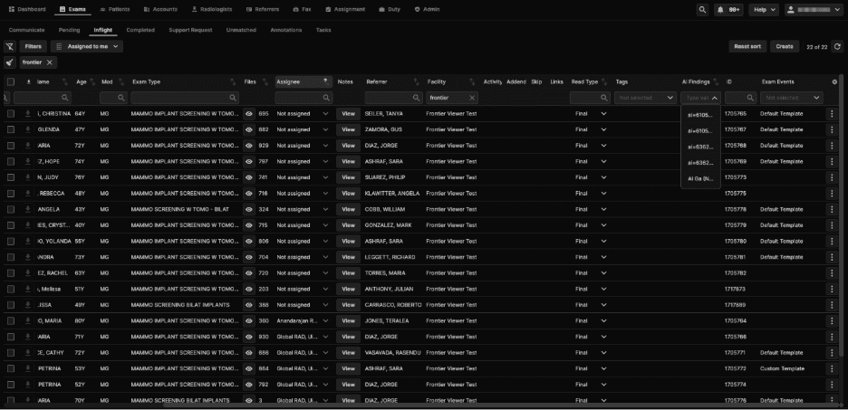Image resolution: width=848 pixels, height=410 pixels.
Task: Sort the Age column
Action: [x=93, y=82]
